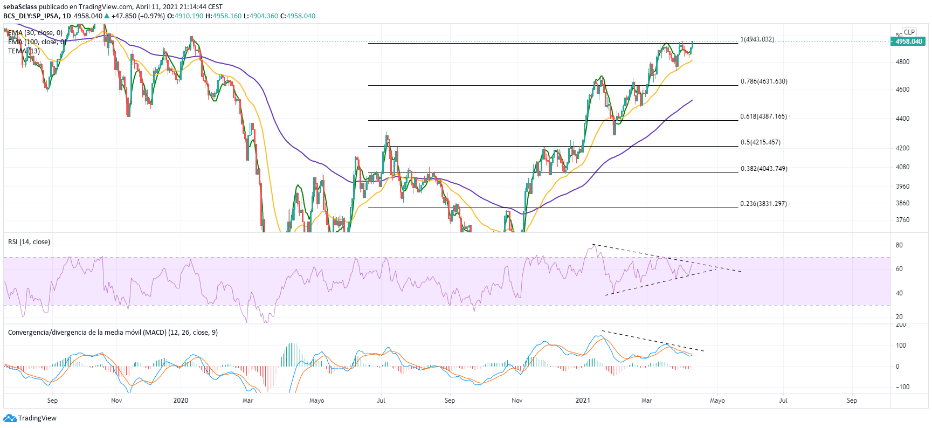Click the 3760 price scale value
Screen dimensions: 932x428
pyautogui.click(x=902, y=220)
